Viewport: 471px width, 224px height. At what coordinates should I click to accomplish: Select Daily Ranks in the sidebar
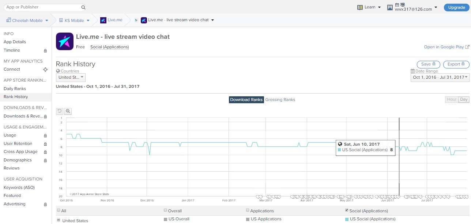(x=15, y=89)
